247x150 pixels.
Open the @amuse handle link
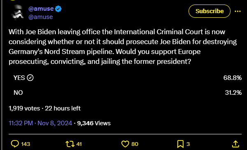(40, 17)
